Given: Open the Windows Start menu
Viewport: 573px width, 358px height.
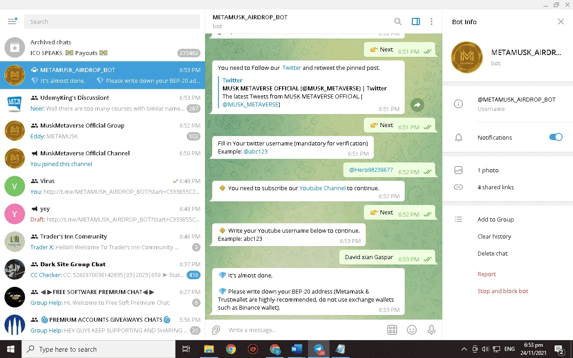Looking at the screenshot, I should coord(11,349).
